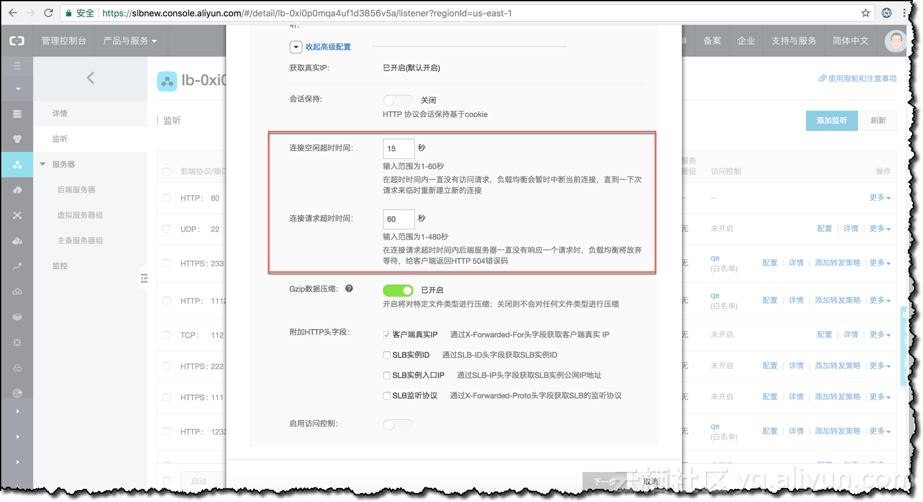Uncheck the 客户端真实IP checkbox
Viewport: 923px width, 502px height.
pos(386,334)
